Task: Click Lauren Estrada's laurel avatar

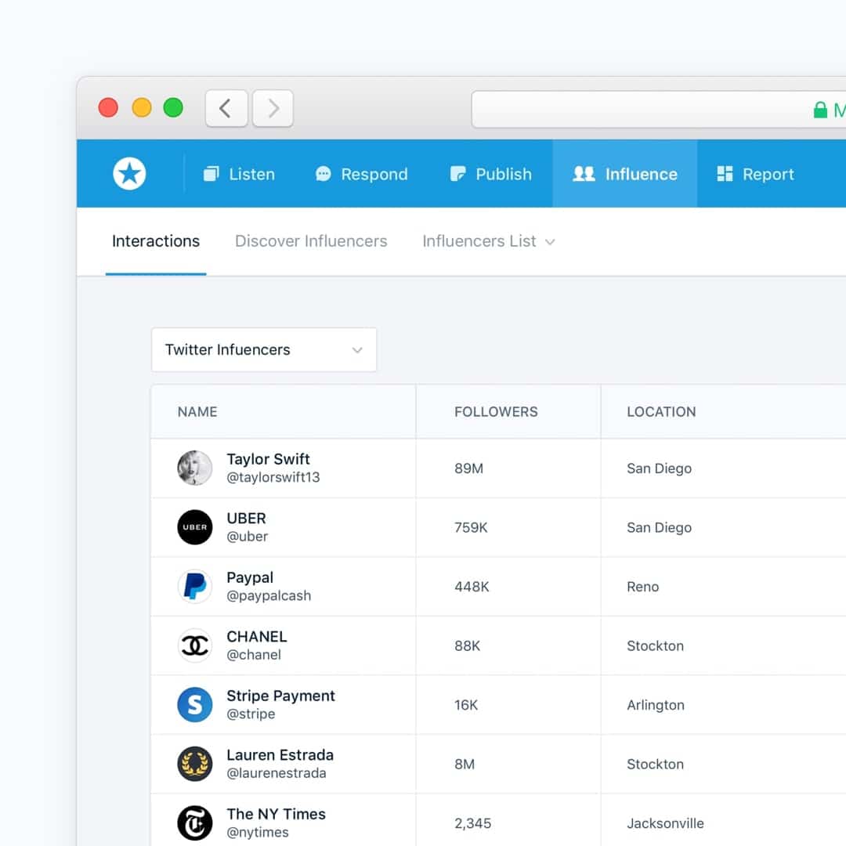Action: tap(195, 764)
